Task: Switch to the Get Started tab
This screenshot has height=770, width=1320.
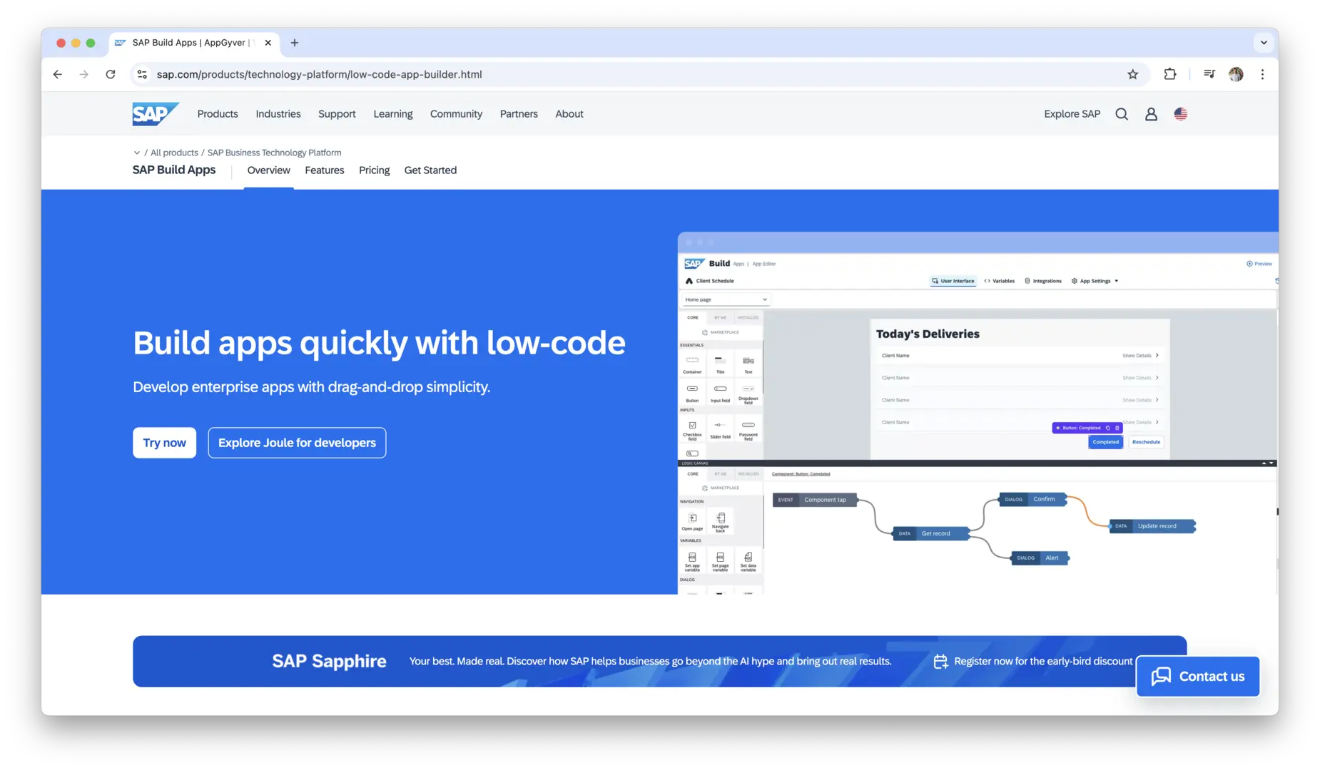Action: 430,170
